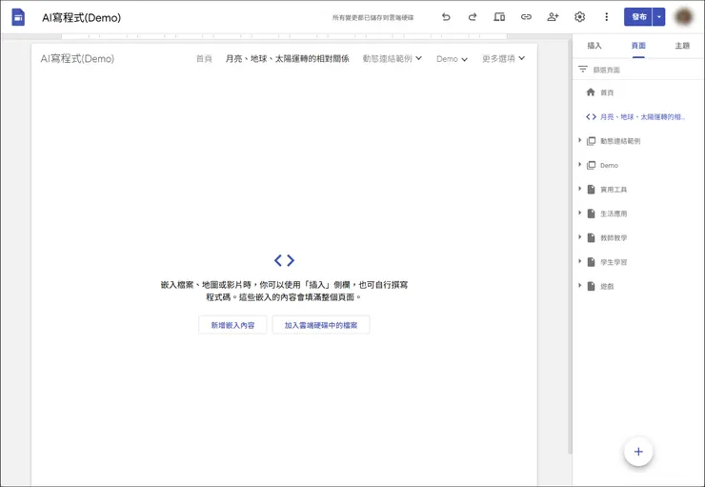
Task: Expand the 學生學習 subpages
Action: (579, 261)
